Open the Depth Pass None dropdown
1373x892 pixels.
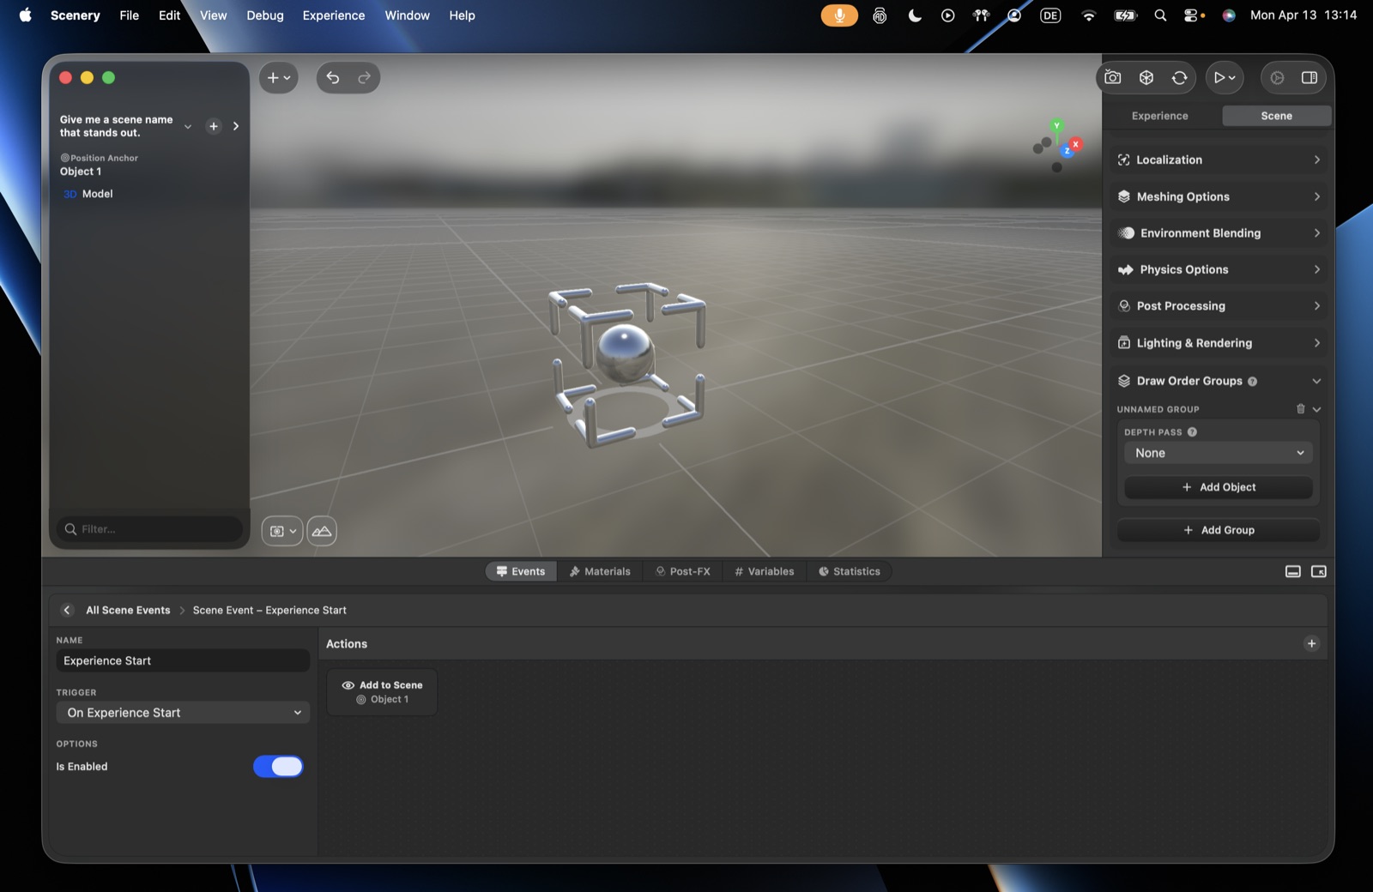[1219, 453]
